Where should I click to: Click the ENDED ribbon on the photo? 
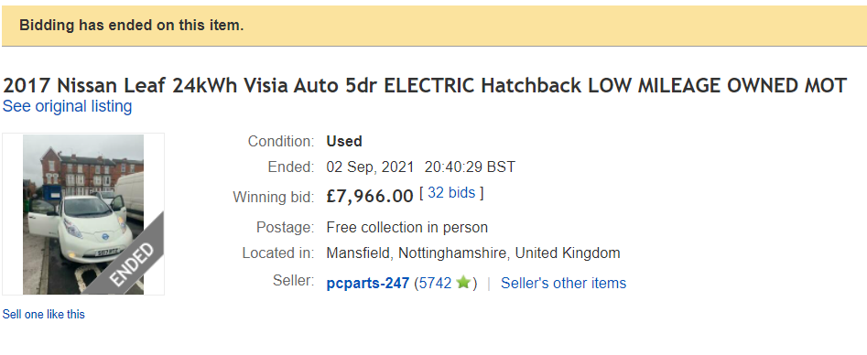131,264
